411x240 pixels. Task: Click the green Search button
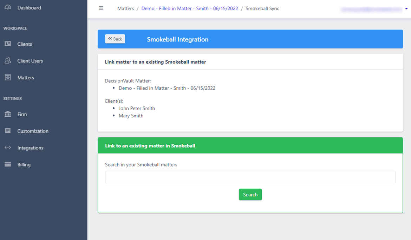(250, 194)
